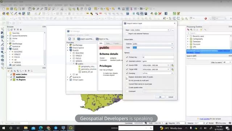Viewport: 232px width, 131px height.
Task: Switch to the Table tab in DB Manager
Action: pyautogui.click(x=108, y=43)
